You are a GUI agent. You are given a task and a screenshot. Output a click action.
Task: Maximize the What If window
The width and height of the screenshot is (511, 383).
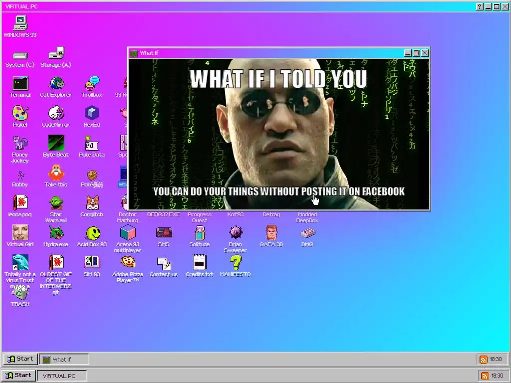(416, 53)
